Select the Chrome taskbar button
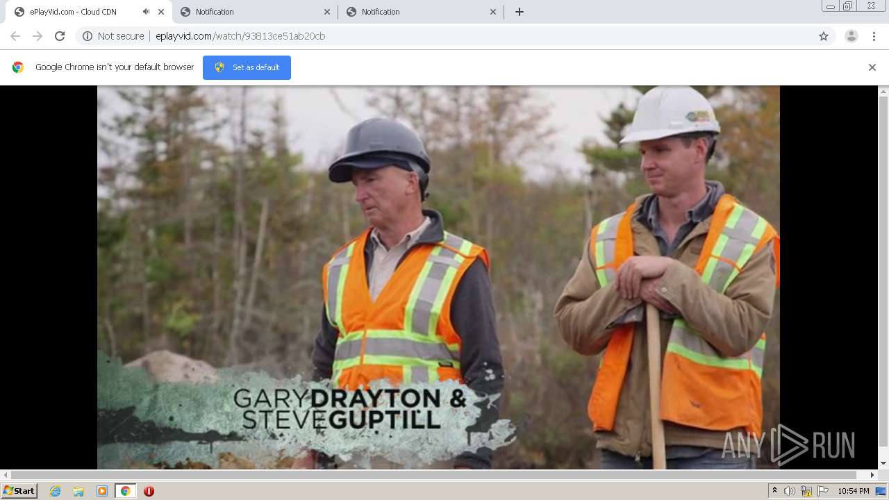 [125, 491]
